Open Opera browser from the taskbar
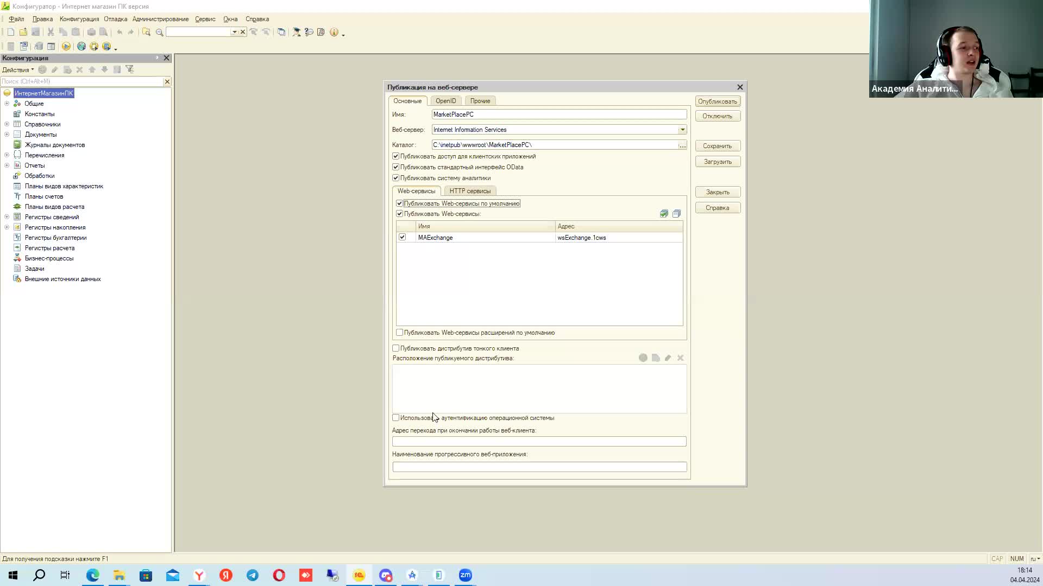Screen dimensions: 1043x586 pos(279,575)
